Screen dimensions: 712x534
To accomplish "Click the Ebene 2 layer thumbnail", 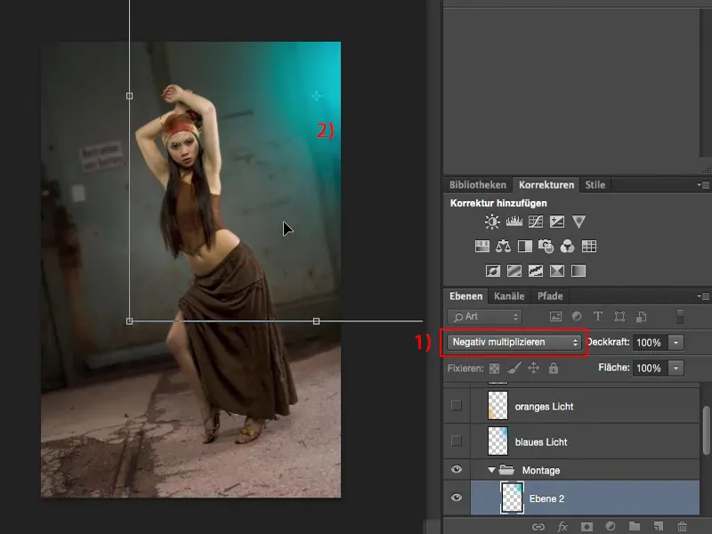I will pyautogui.click(x=512, y=498).
